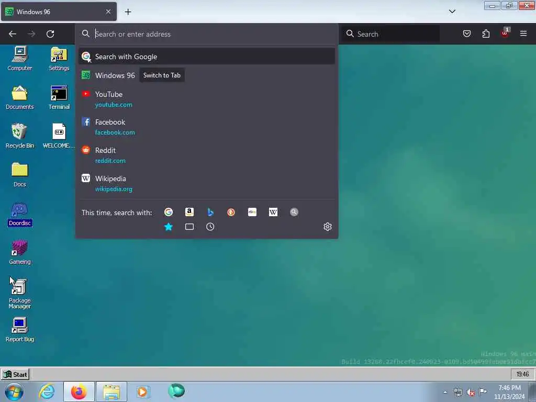Search this time with DuckDuckGo icon
The image size is (536, 402).
pos(231,213)
